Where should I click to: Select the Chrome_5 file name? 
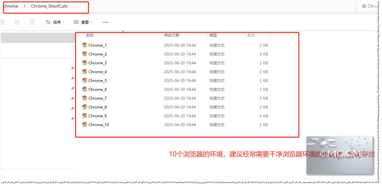[x=98, y=80]
